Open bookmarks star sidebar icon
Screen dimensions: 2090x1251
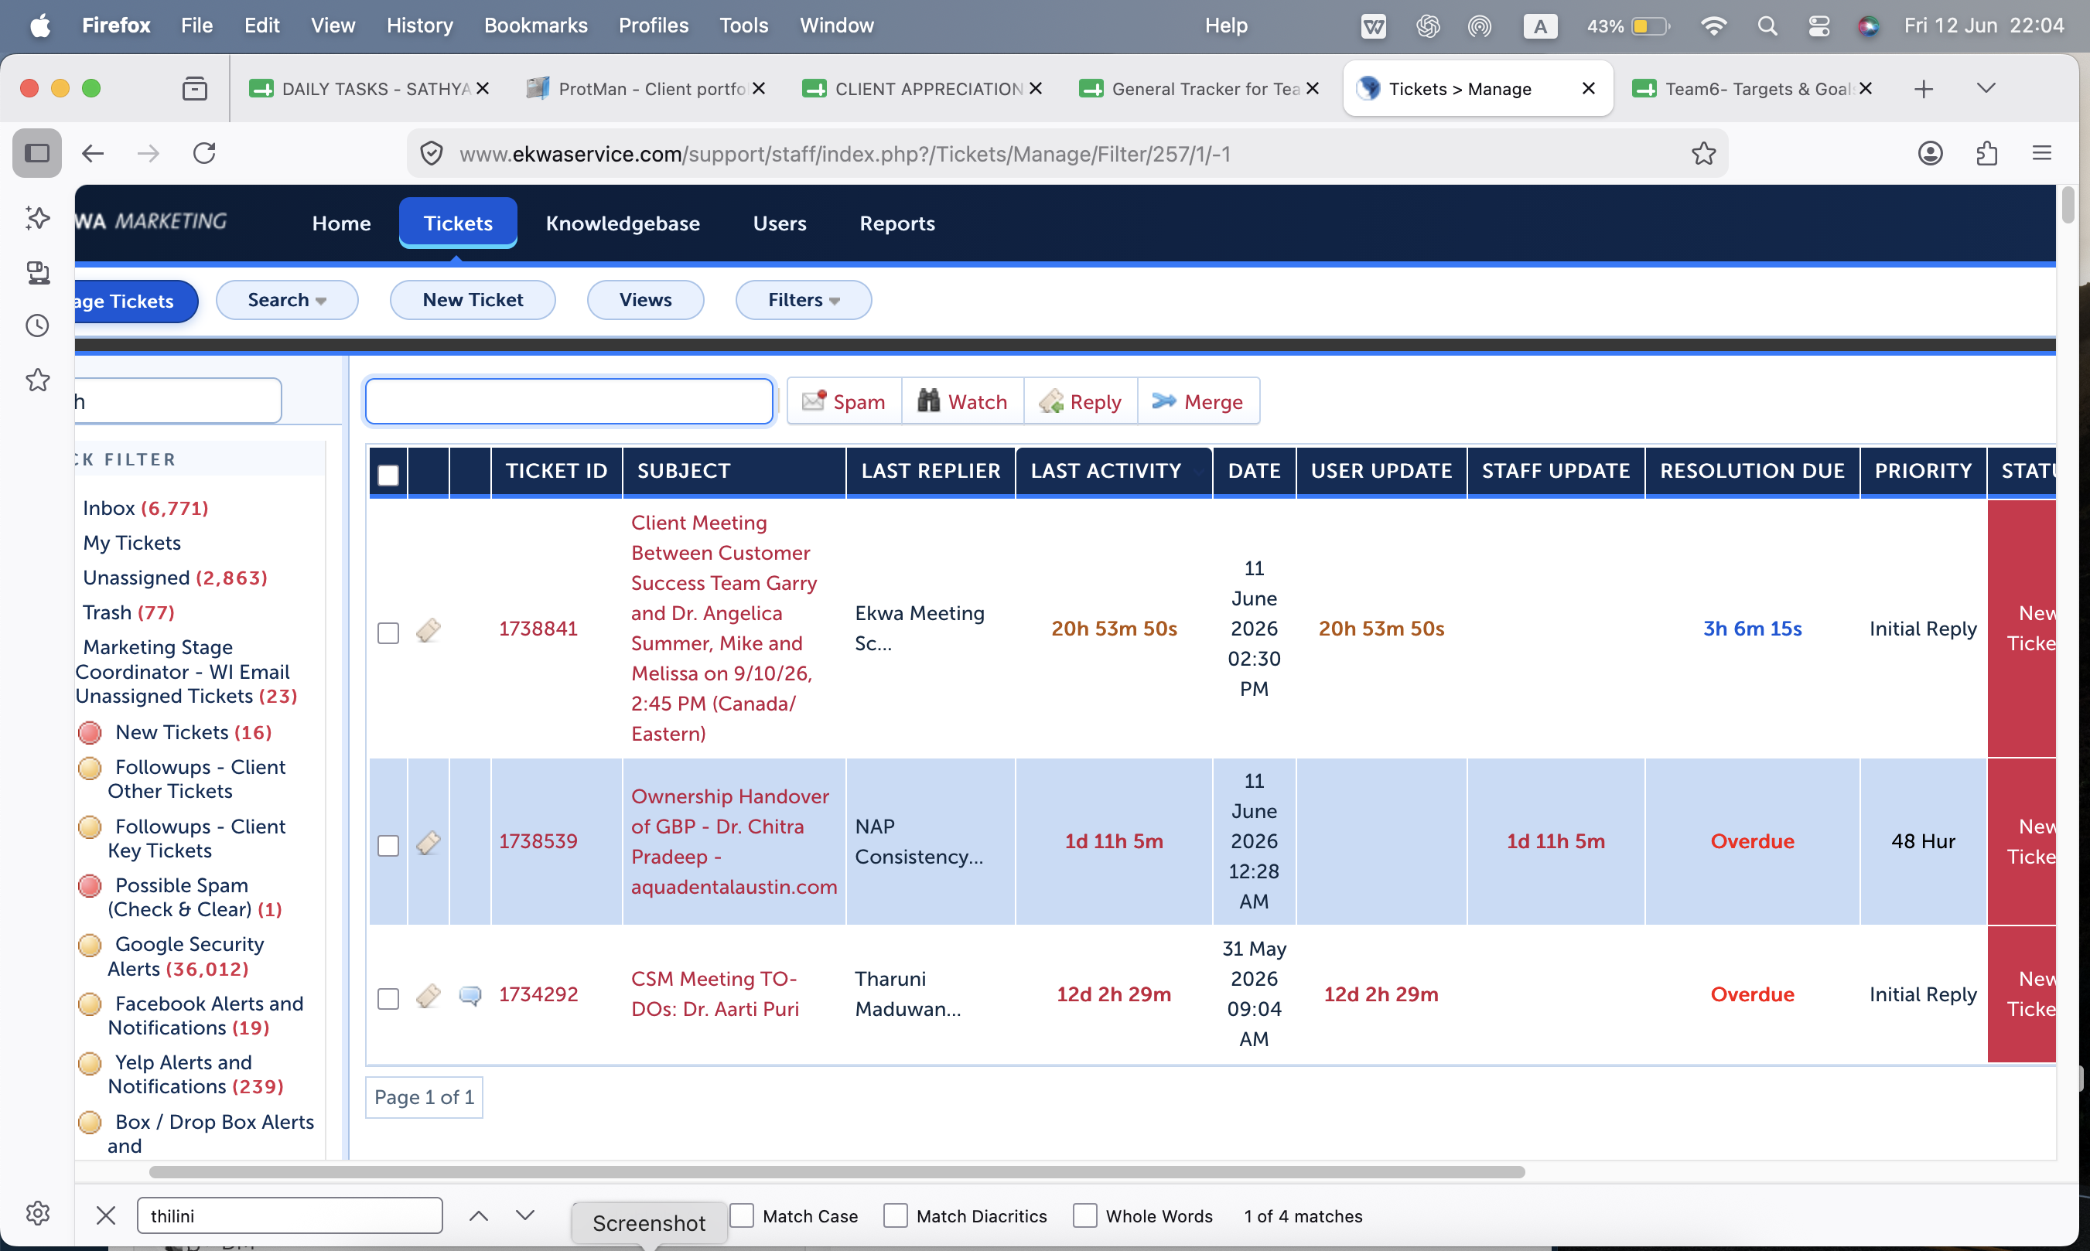[37, 380]
